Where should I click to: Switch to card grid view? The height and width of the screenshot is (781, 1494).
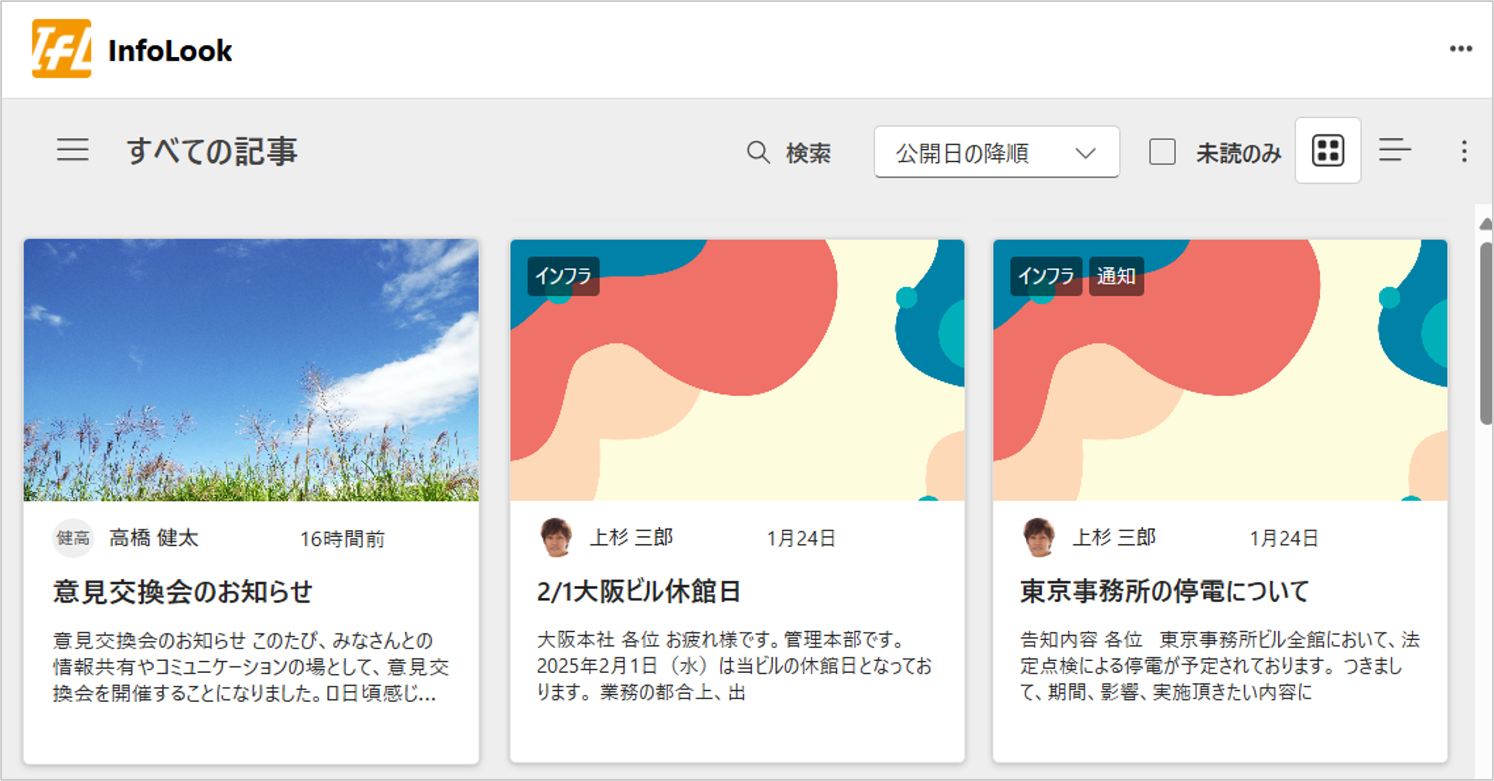tap(1327, 151)
